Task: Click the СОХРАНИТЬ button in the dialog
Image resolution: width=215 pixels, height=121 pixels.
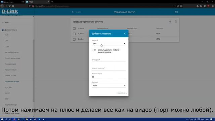Action: click(122, 93)
